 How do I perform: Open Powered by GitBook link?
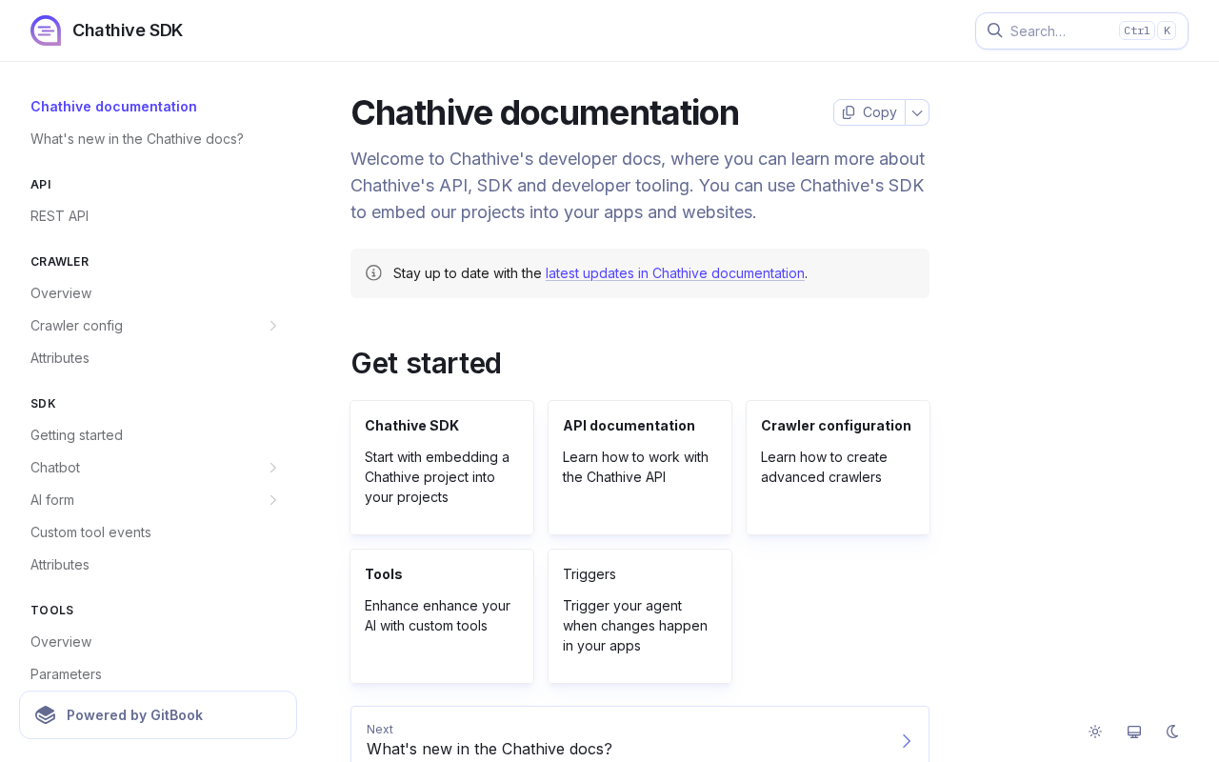[158, 715]
